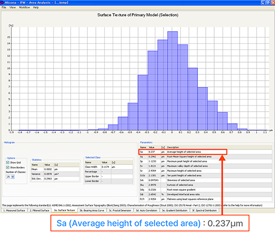This screenshot has height=245, width=275.
Task: Open the File menu
Action: point(4,7)
